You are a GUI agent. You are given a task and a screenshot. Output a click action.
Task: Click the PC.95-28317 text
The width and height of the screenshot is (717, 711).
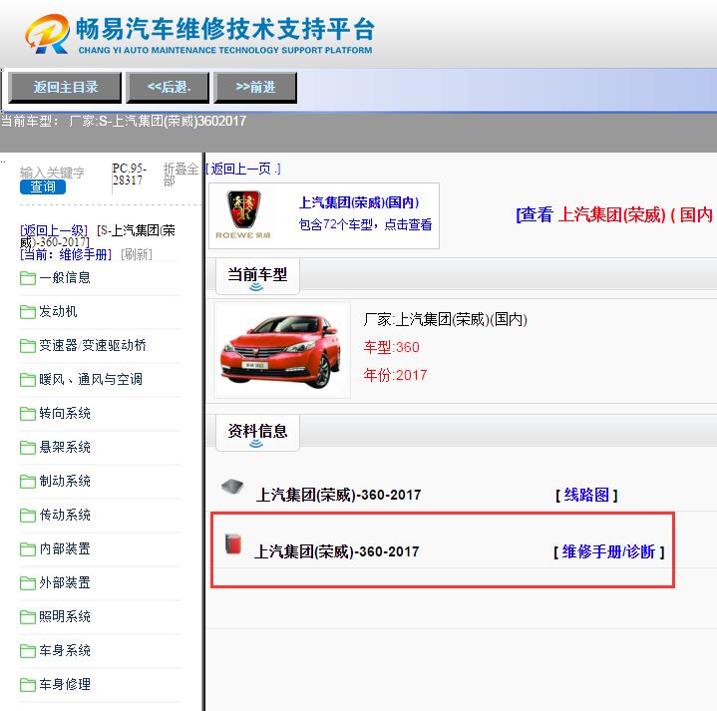(130, 175)
